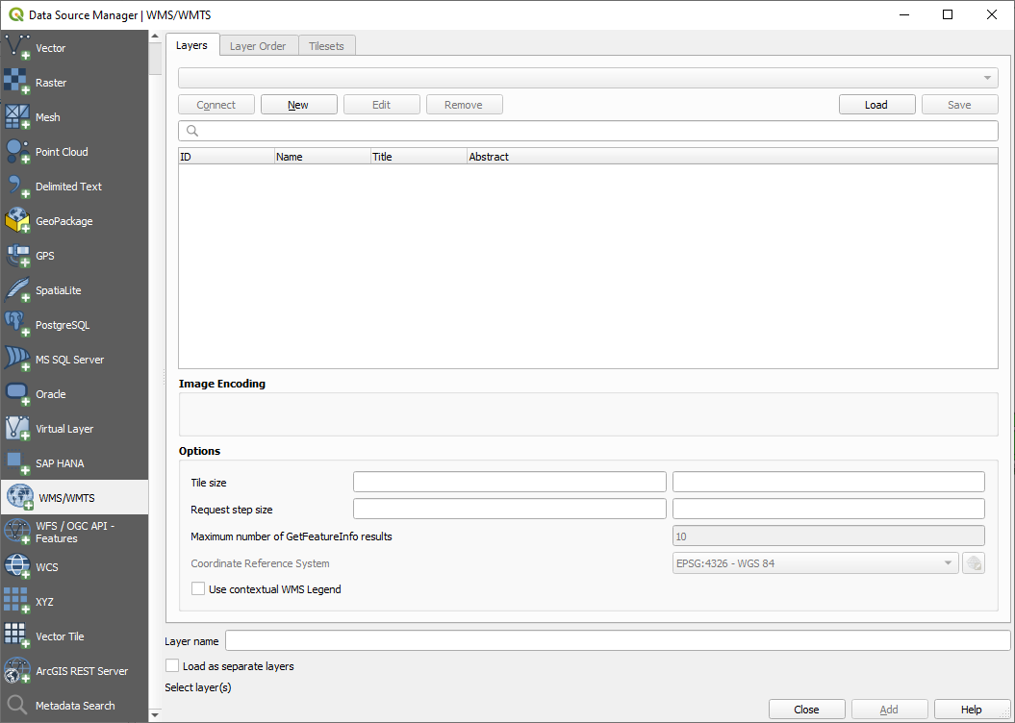Enable Use contextual WMS Legend
Viewport: 1015px width, 723px height.
pyautogui.click(x=198, y=588)
